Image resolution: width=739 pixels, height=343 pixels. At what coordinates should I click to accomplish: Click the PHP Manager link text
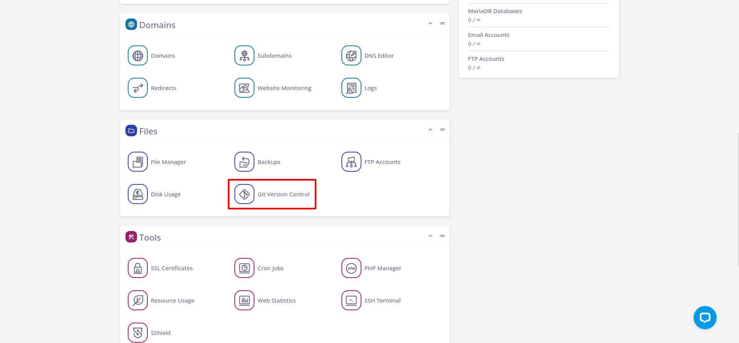[x=383, y=268]
